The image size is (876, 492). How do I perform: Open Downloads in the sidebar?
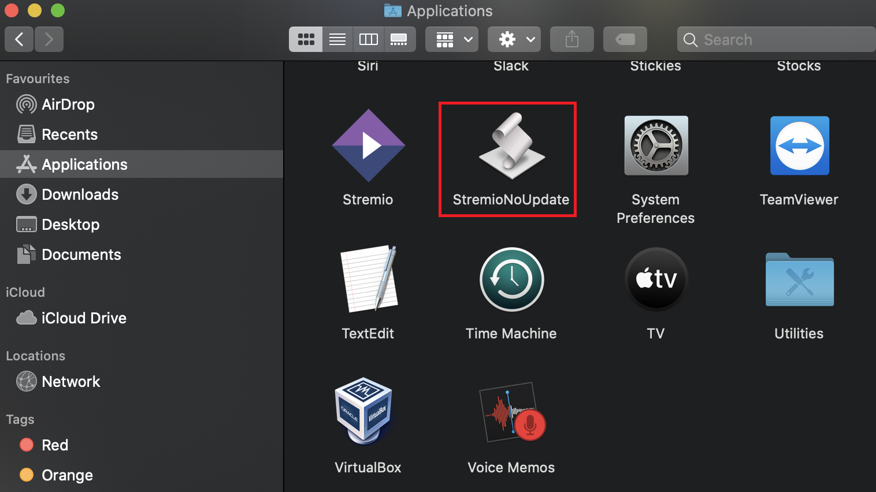coord(142,195)
